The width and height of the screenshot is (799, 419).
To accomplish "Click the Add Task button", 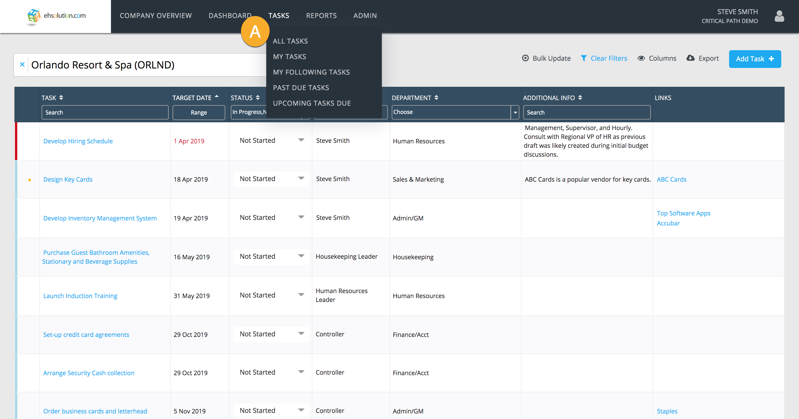I will coord(754,59).
